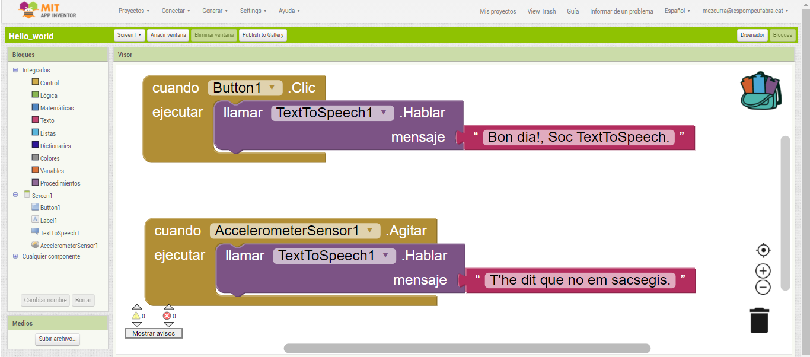Click the Subir archivo button
The height and width of the screenshot is (357, 810).
point(58,339)
